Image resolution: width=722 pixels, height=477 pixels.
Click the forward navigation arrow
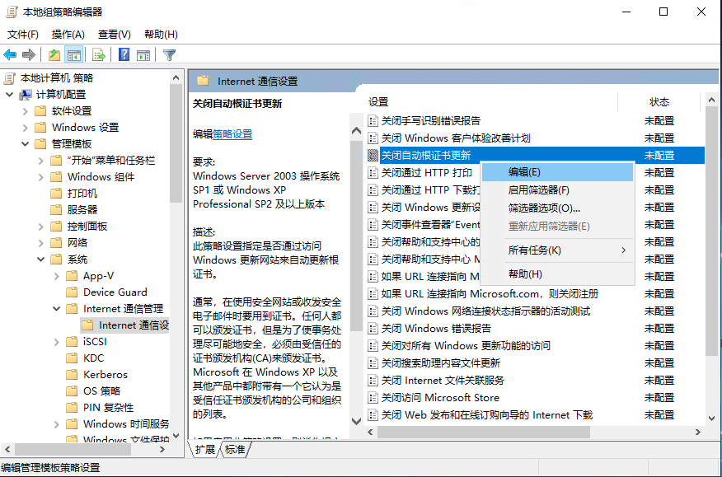[x=28, y=54]
